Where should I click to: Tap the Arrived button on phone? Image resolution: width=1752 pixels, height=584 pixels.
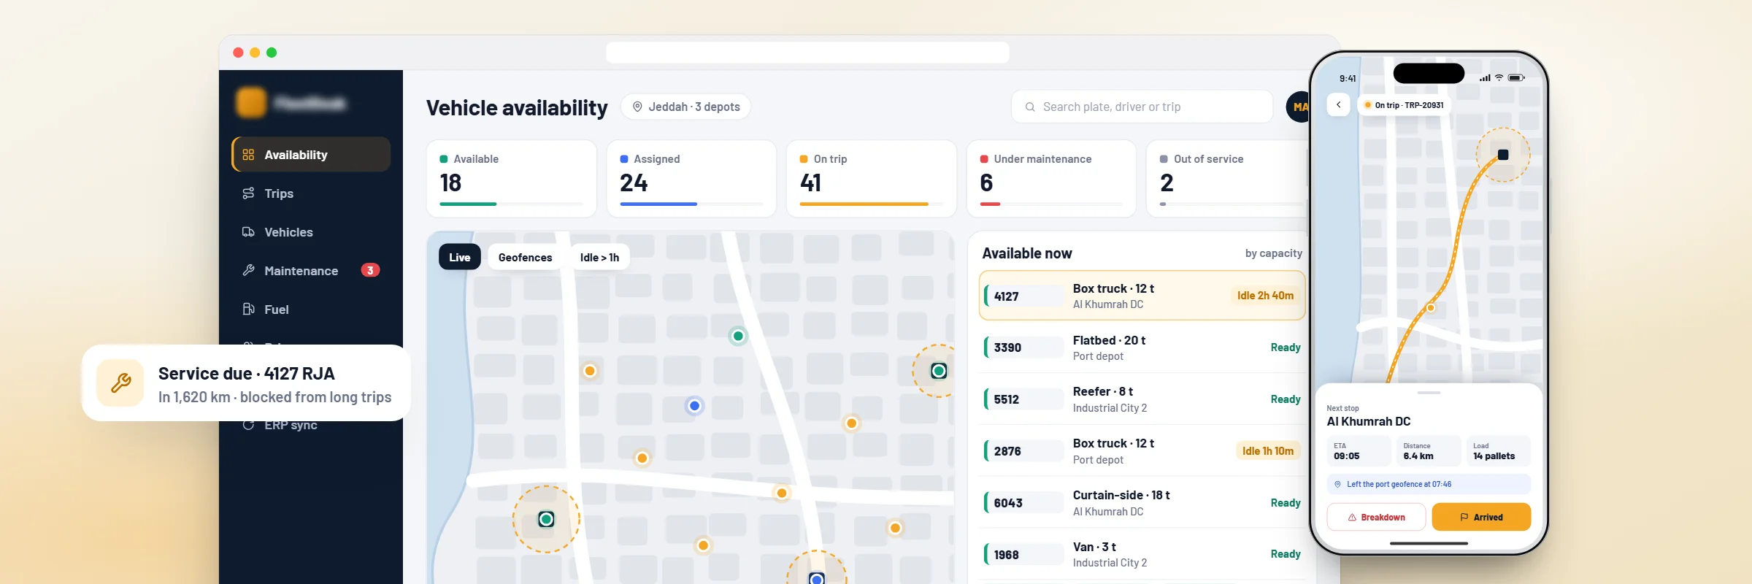coord(1481,517)
